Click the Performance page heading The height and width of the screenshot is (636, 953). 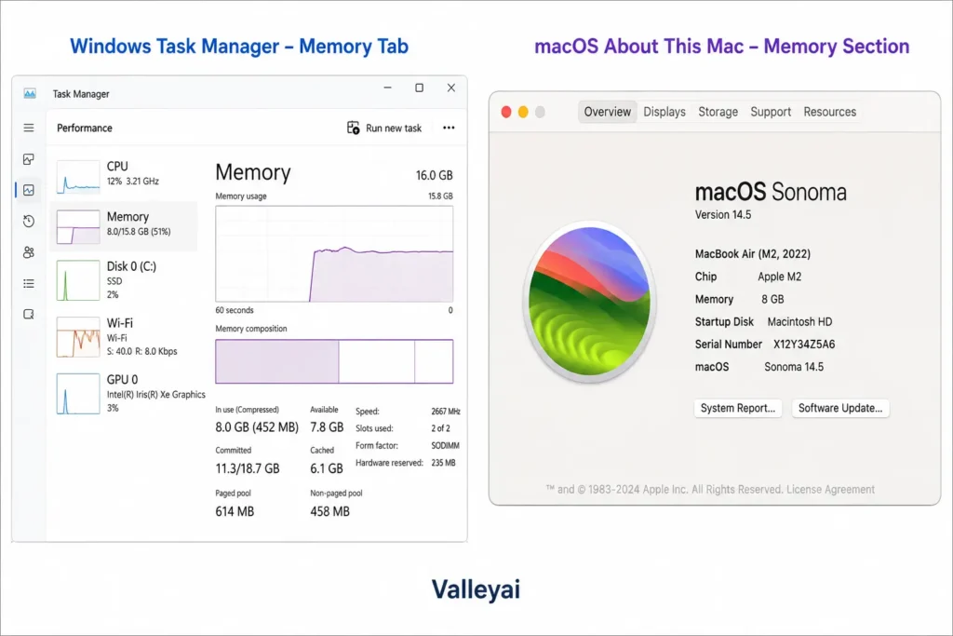[x=85, y=129]
